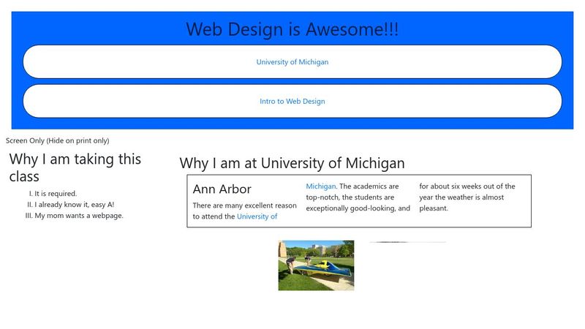Viewport: 585px width, 329px height.
Task: Select the list item 'My mom wants a webpage.'
Action: (x=79, y=216)
